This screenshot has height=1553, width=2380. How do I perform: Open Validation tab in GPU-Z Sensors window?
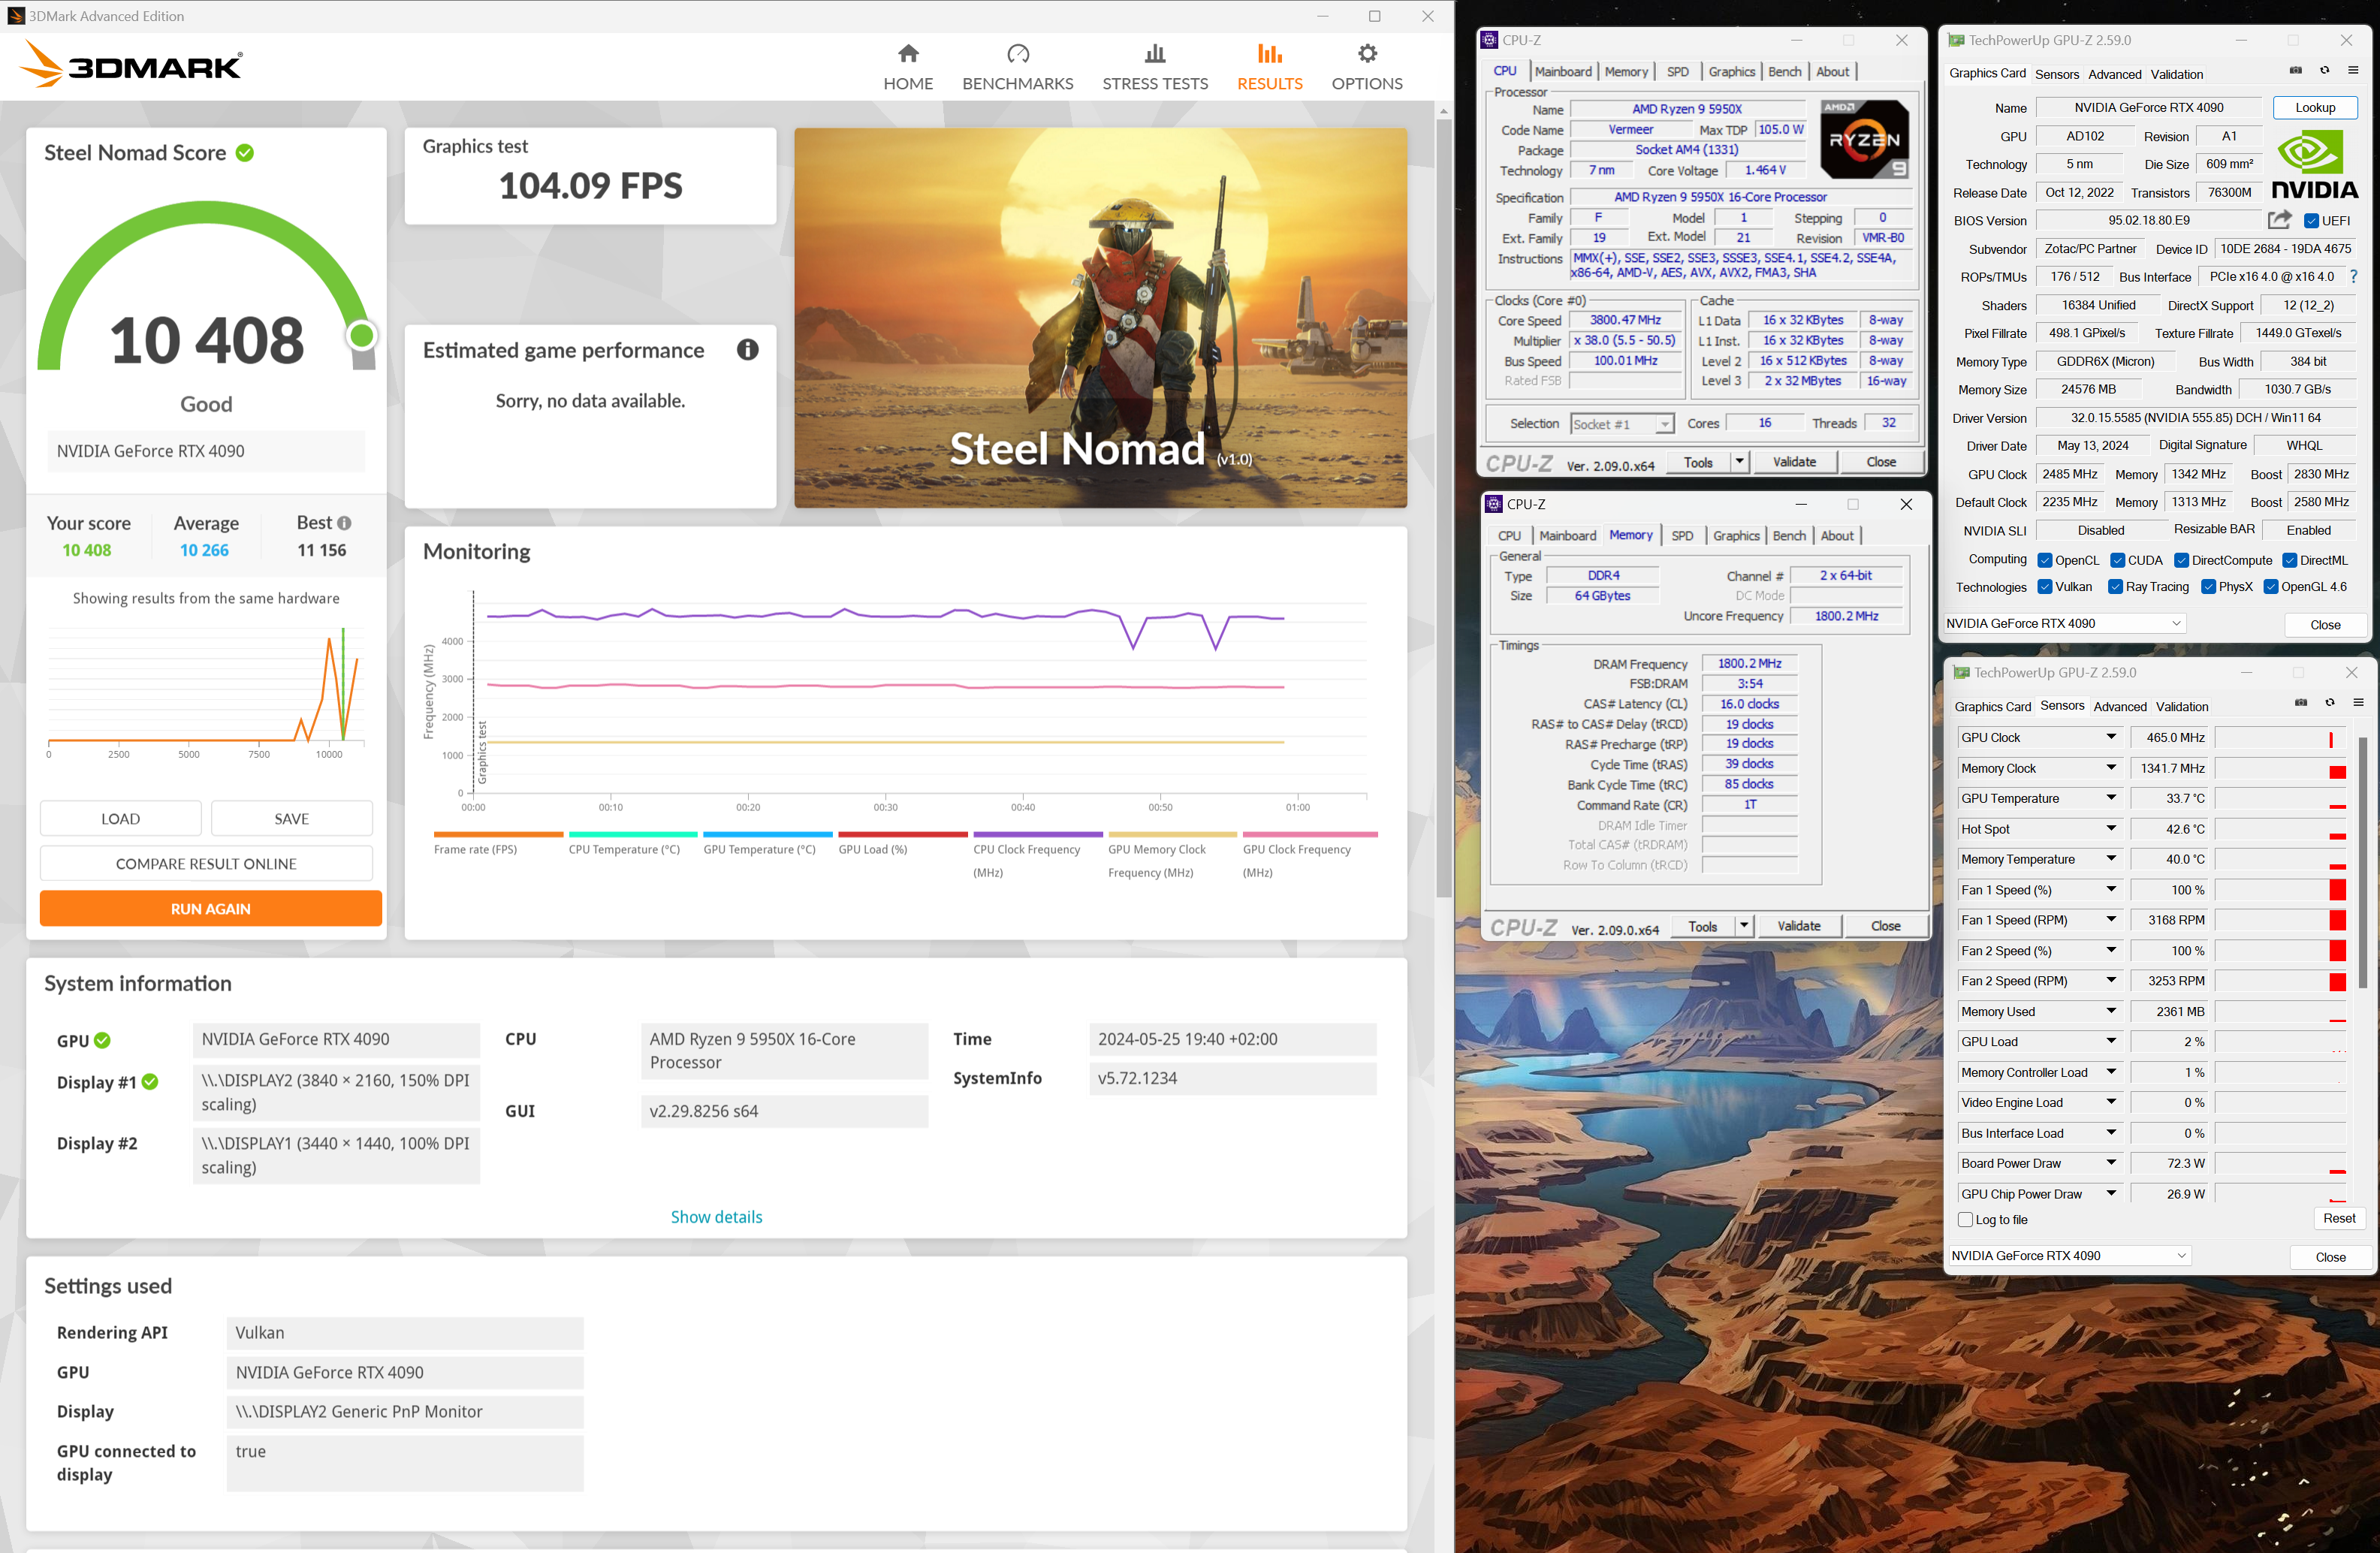(x=2182, y=706)
